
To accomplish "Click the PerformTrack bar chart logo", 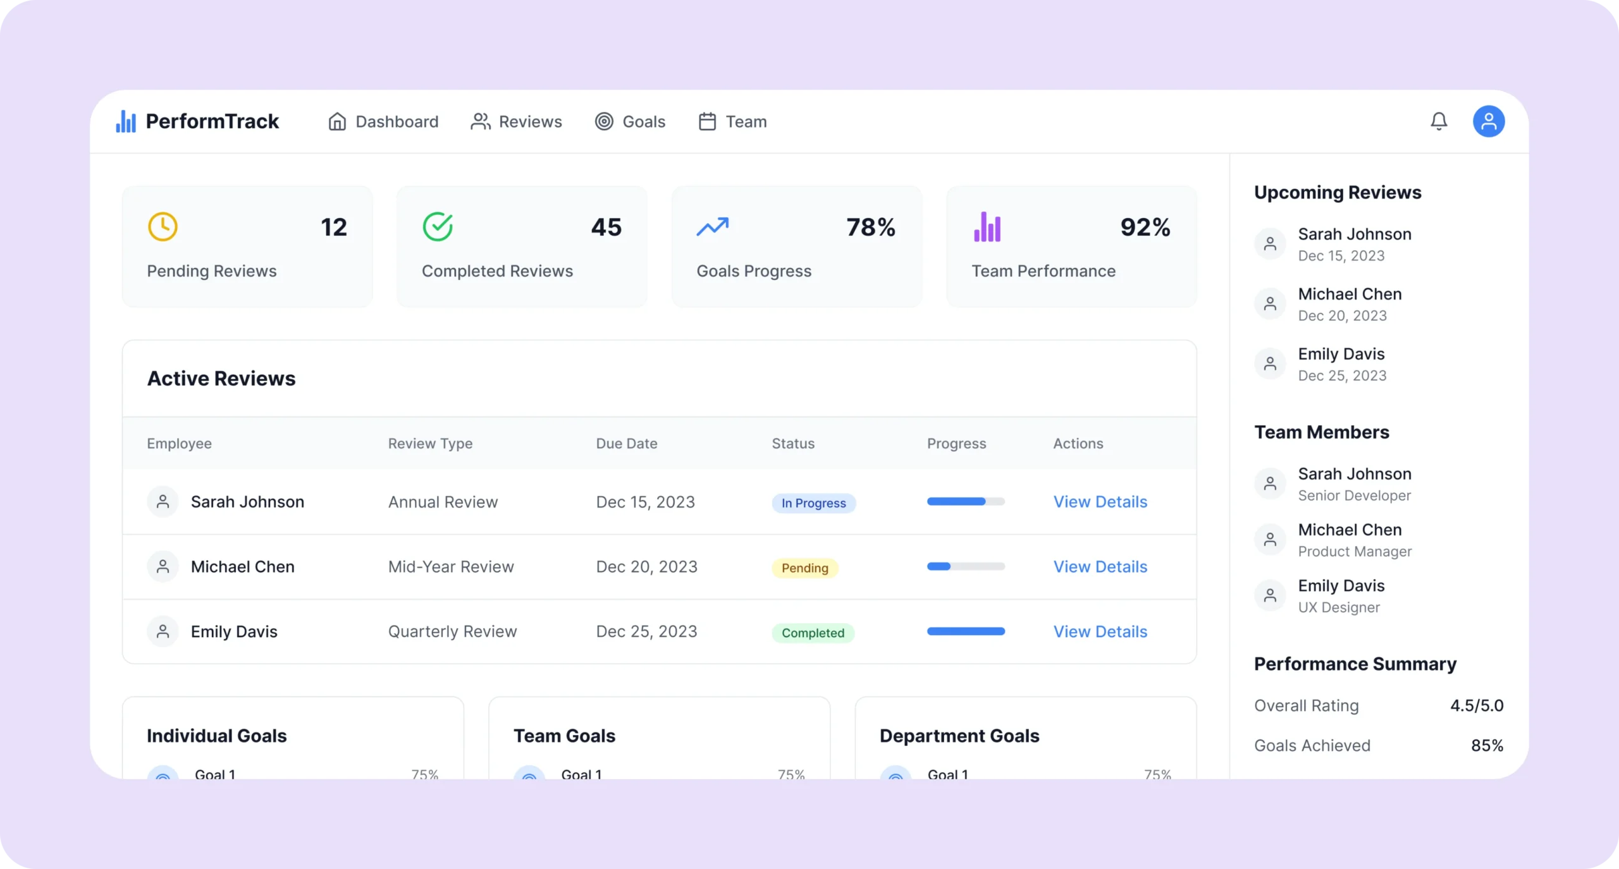I will (126, 121).
